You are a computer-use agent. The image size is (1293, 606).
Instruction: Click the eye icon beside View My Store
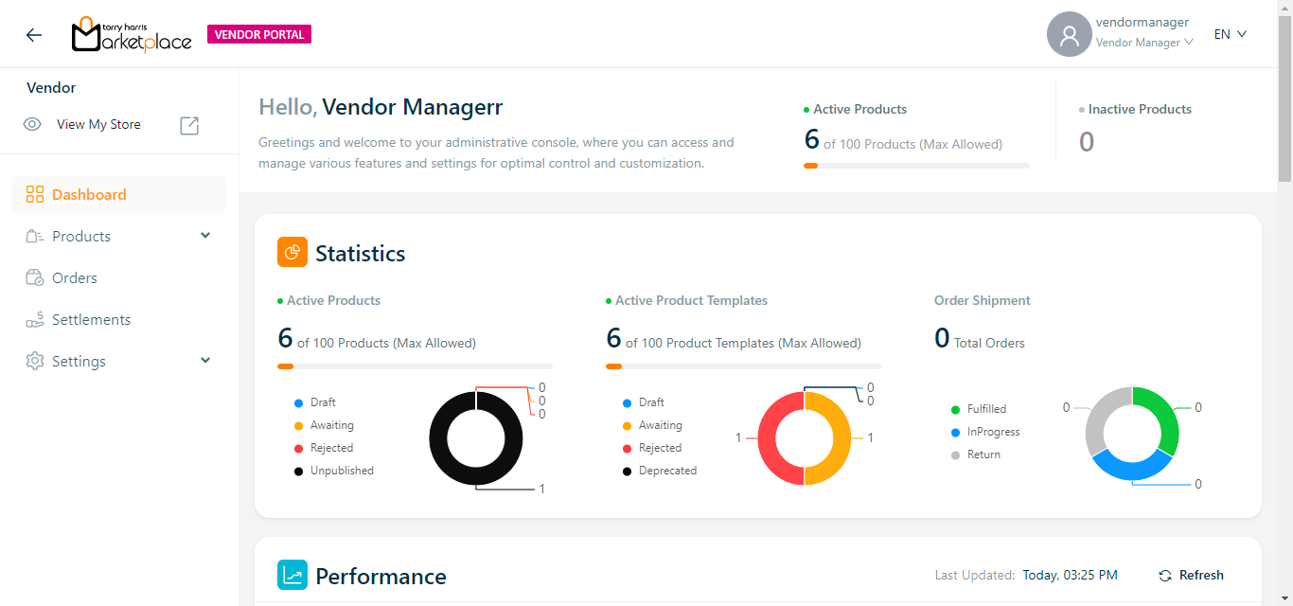coord(32,125)
